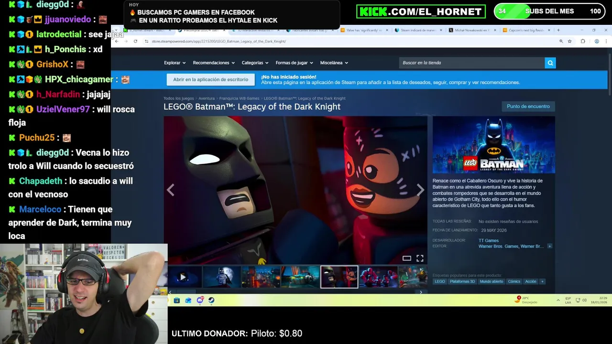Expand the Recomendaciones dropdown menu
Screen dimensions: 612x344
(214, 63)
